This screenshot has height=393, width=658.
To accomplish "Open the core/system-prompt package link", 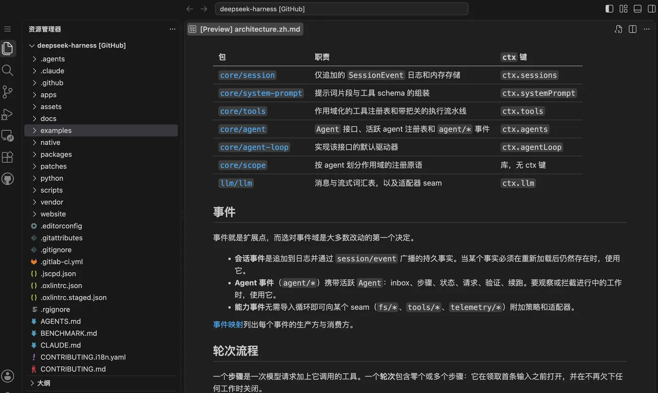I will click(261, 93).
